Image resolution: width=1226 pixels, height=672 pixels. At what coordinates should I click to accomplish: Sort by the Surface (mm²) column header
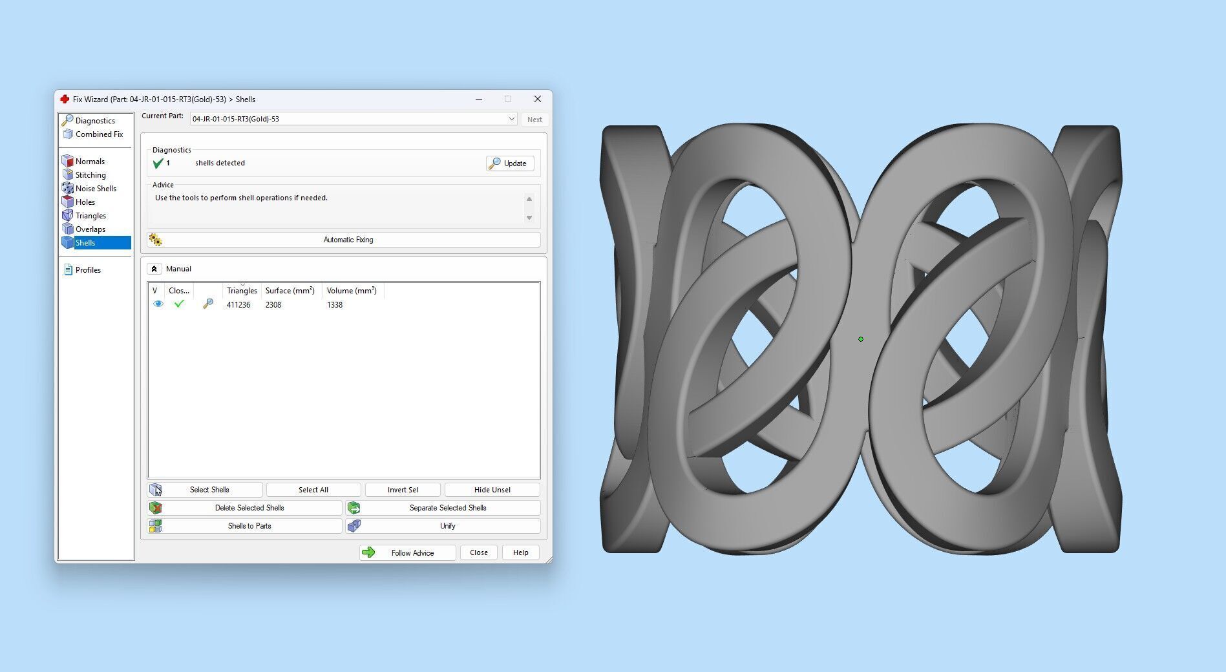(x=290, y=291)
